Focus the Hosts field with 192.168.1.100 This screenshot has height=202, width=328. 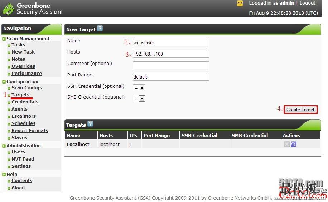pyautogui.click(x=171, y=54)
